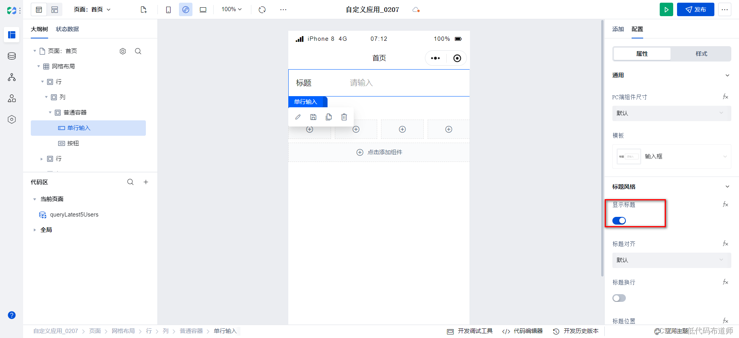This screenshot has height=338, width=739.
Task: Select the 属性 segmented tab
Action: [x=642, y=54]
